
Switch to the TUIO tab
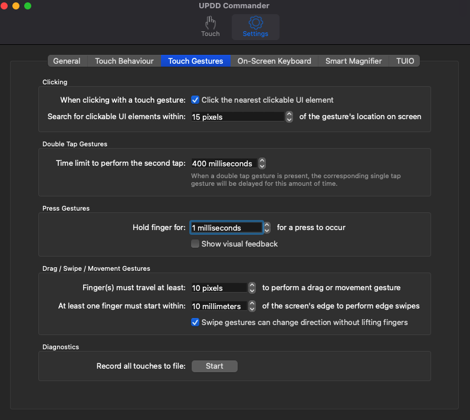click(405, 61)
